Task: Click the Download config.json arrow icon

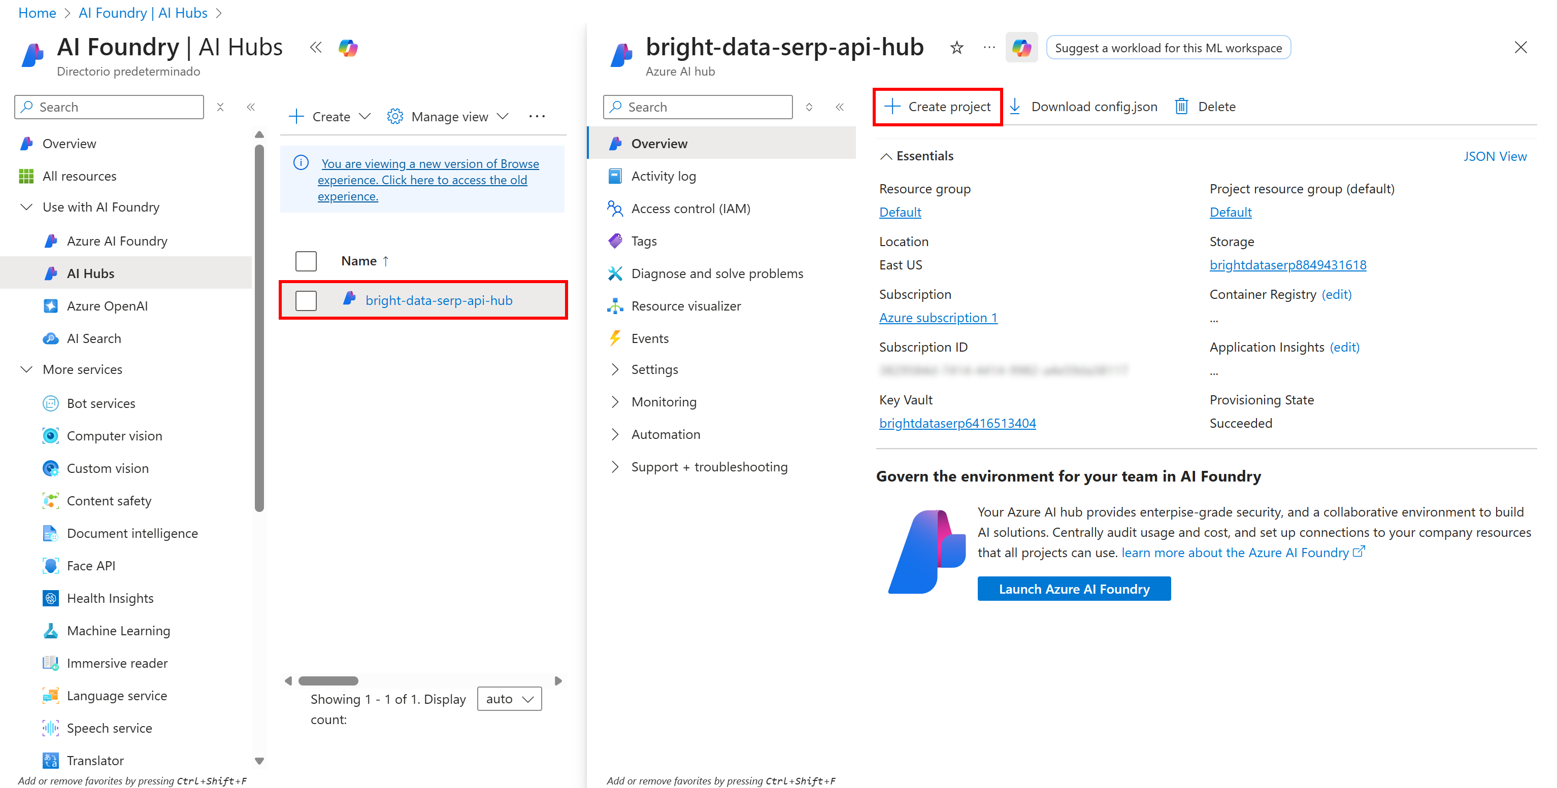Action: pos(1015,107)
